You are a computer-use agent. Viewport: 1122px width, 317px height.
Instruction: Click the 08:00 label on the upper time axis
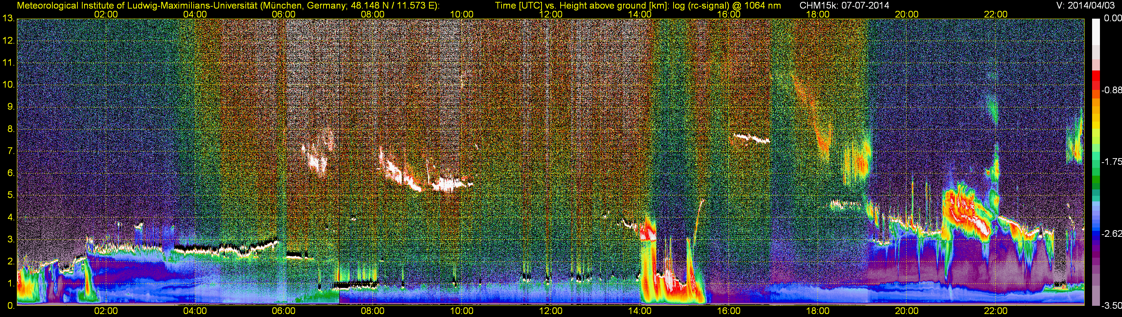coord(373,14)
